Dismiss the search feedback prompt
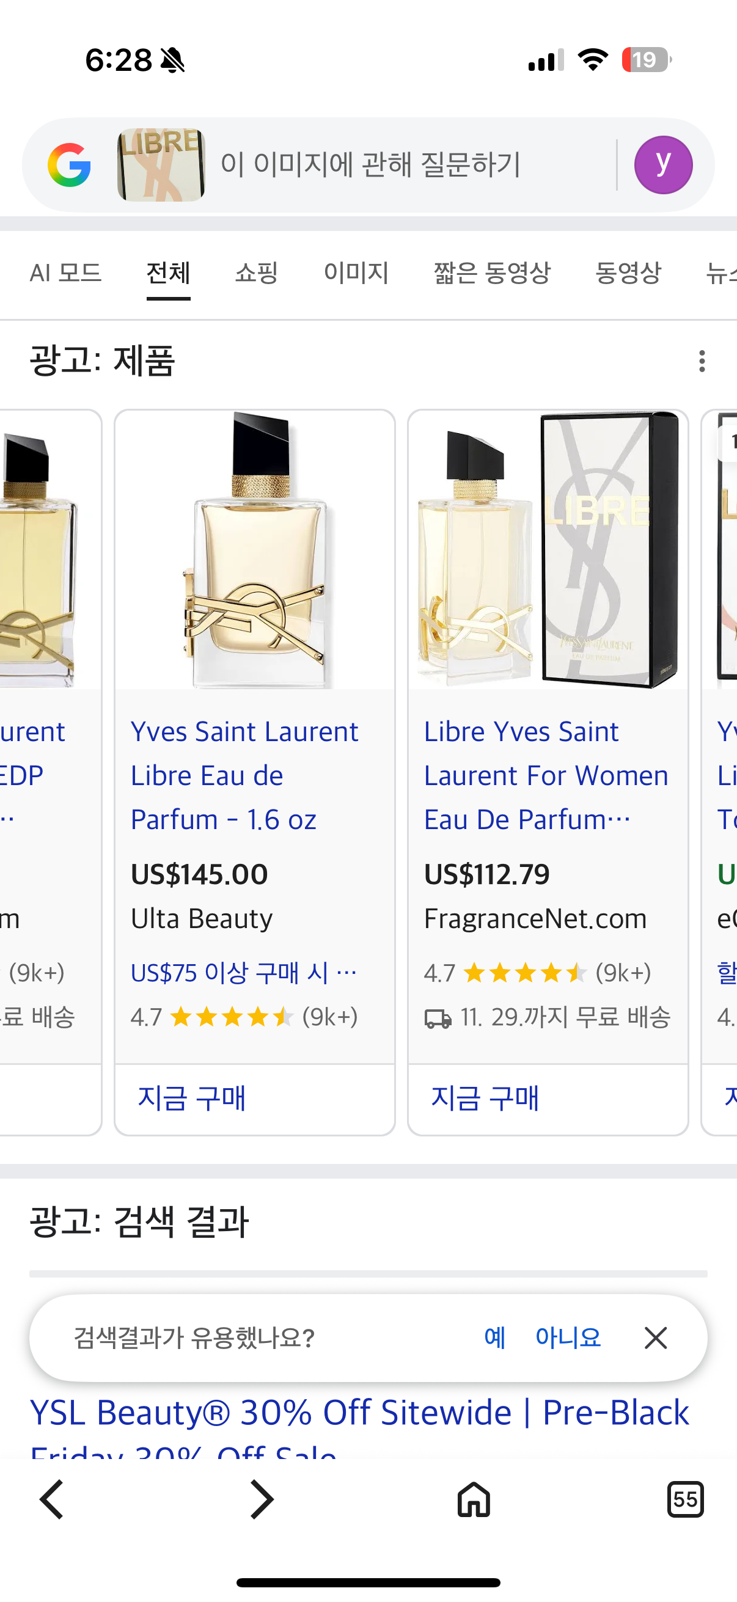 point(656,1337)
